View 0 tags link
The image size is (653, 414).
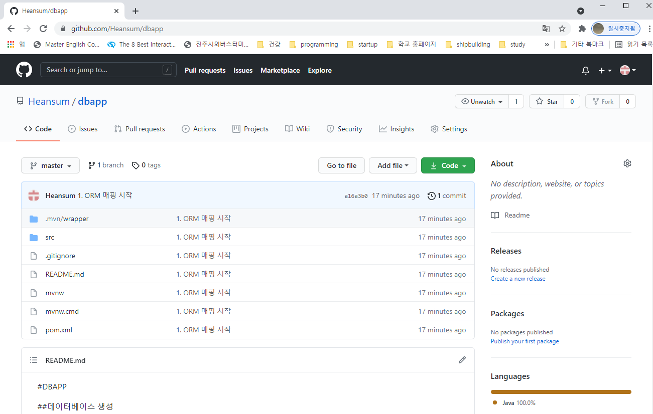coord(146,165)
